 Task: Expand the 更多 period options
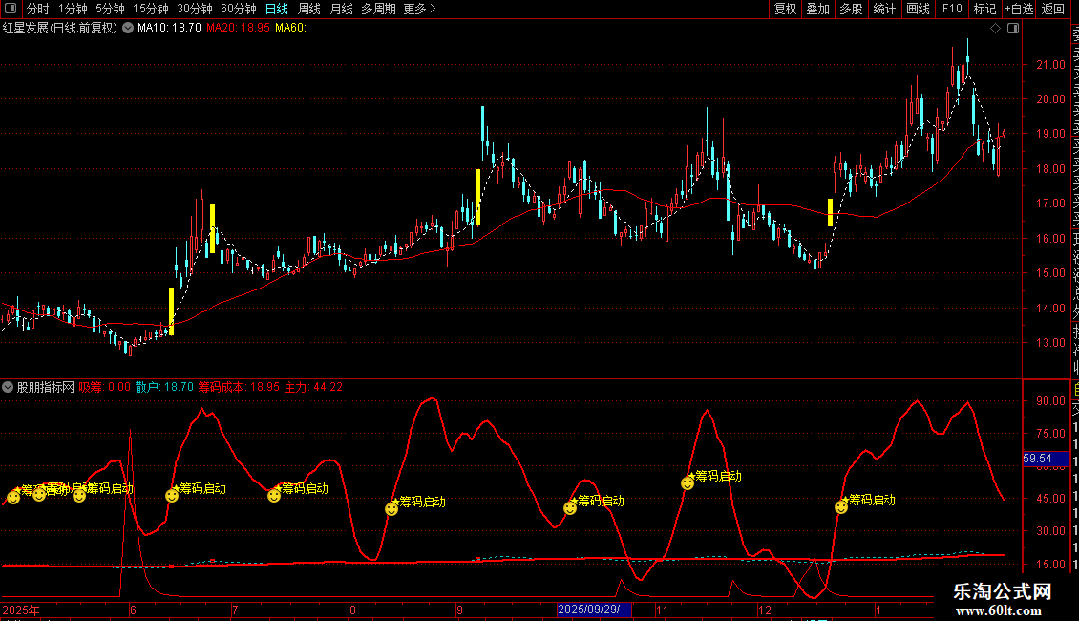coord(419,9)
